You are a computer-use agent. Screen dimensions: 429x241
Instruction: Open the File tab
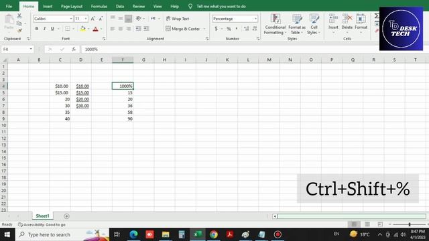point(9,6)
